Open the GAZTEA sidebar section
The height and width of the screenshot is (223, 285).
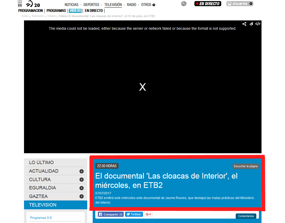[x=38, y=196]
